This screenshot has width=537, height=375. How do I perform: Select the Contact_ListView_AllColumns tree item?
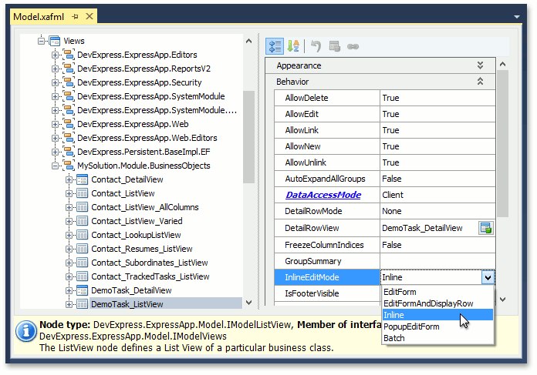(x=145, y=207)
